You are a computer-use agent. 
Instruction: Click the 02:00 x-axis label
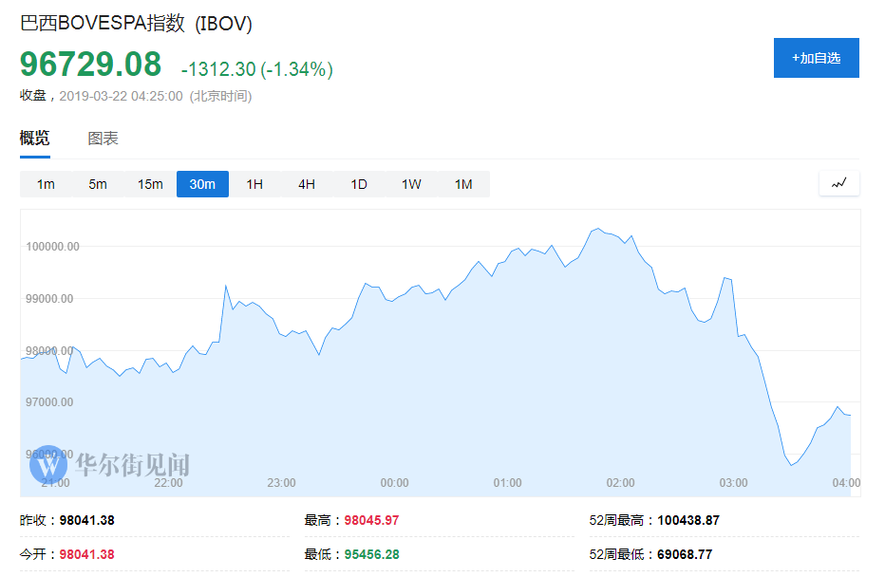620,483
